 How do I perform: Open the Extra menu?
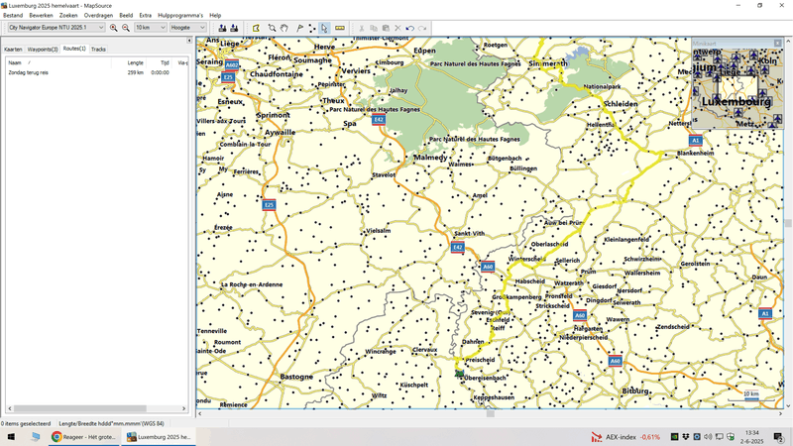pyautogui.click(x=145, y=15)
